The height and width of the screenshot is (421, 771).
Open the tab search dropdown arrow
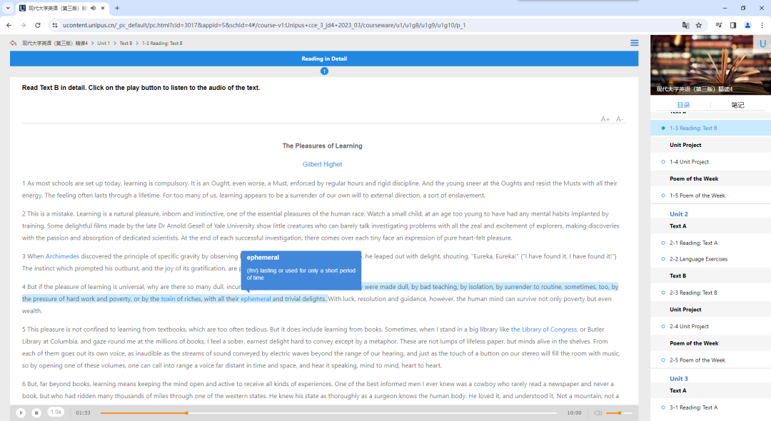pyautogui.click(x=8, y=8)
